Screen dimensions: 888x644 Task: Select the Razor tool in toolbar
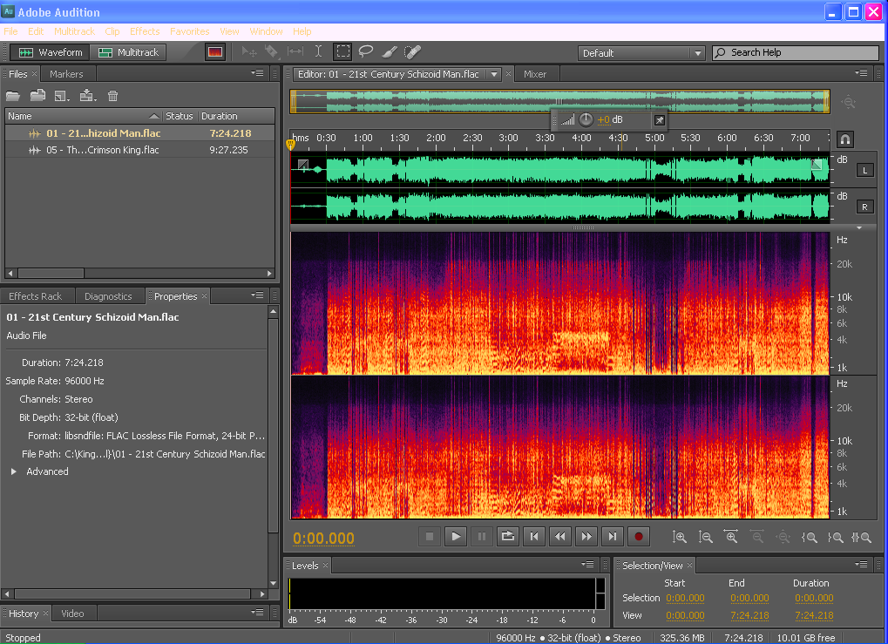point(272,52)
